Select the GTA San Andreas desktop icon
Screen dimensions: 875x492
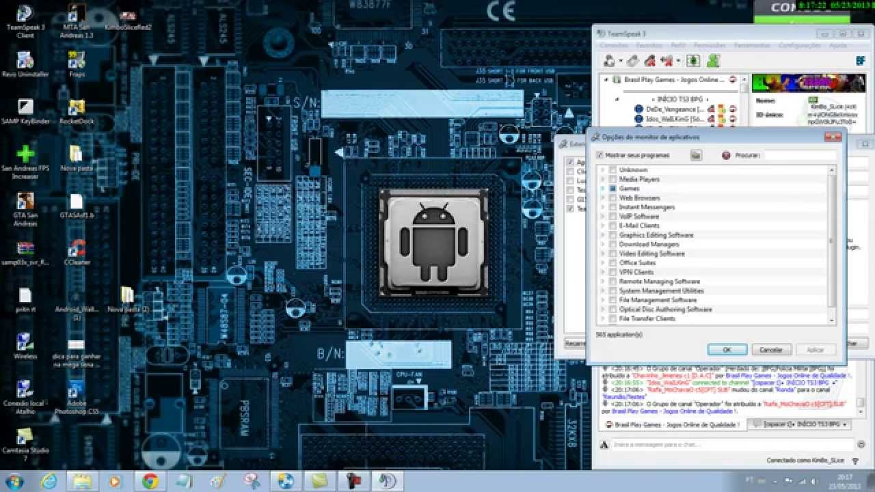click(x=25, y=209)
